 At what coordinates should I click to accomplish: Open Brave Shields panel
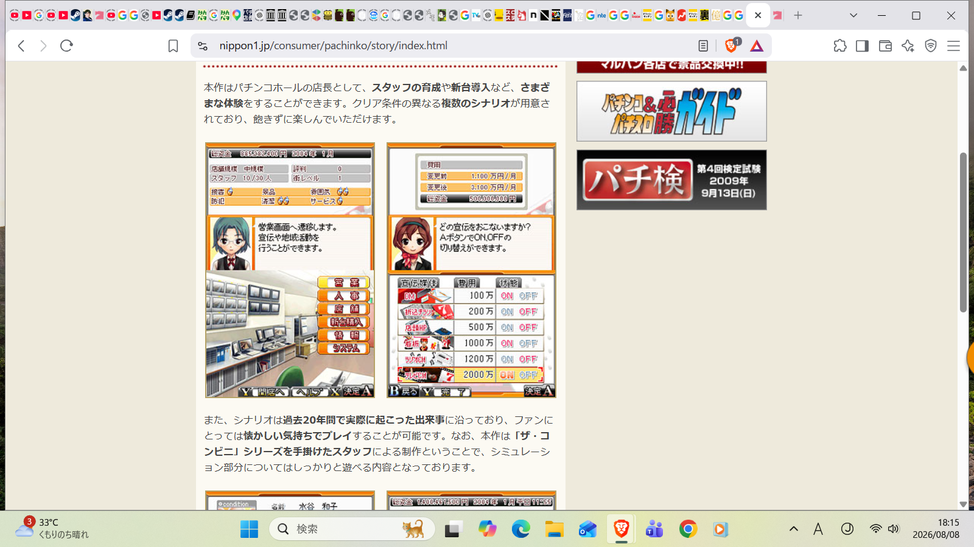click(732, 46)
